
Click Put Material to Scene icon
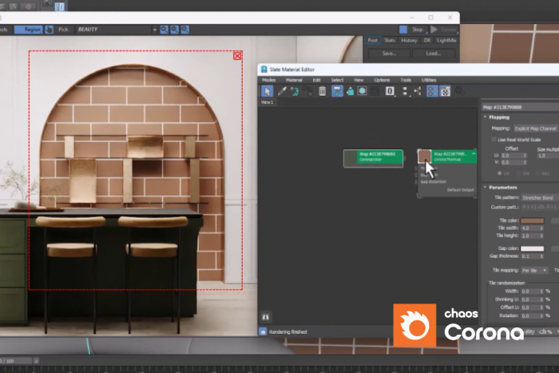(295, 91)
